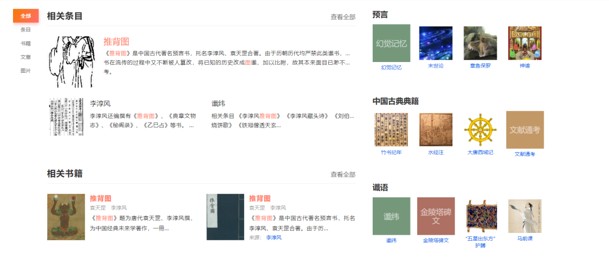Click the 谶纬 entry description text
The image size is (609, 260).
[283, 121]
